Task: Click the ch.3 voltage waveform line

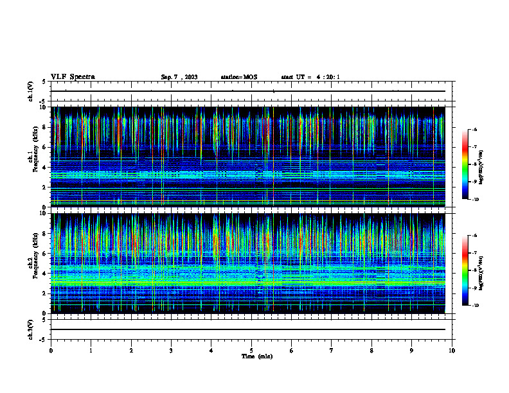Action: 247,329
